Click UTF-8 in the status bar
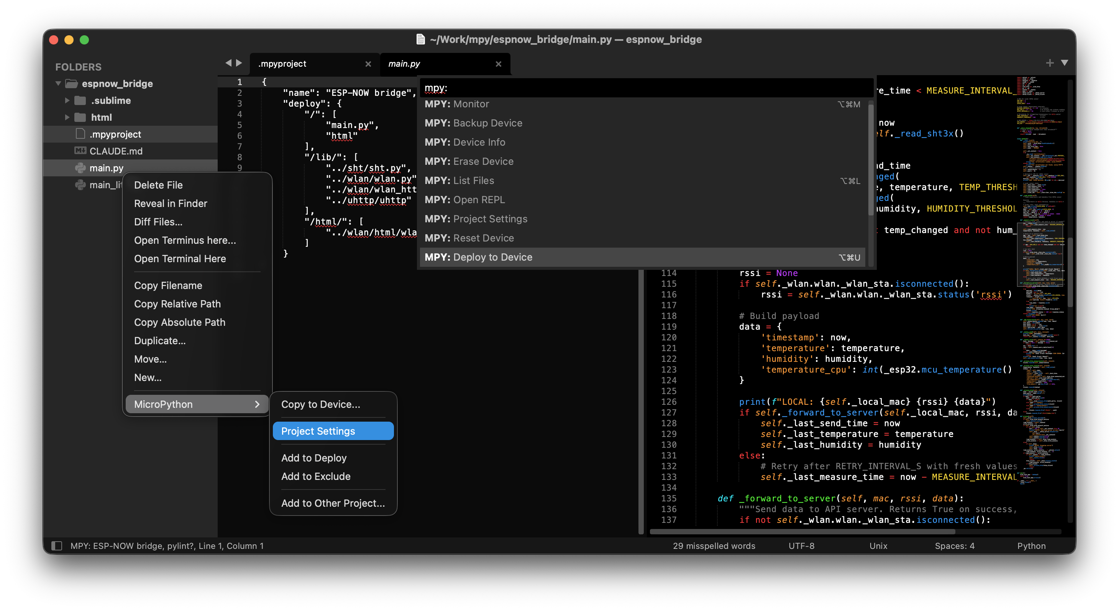The image size is (1119, 611). (801, 546)
